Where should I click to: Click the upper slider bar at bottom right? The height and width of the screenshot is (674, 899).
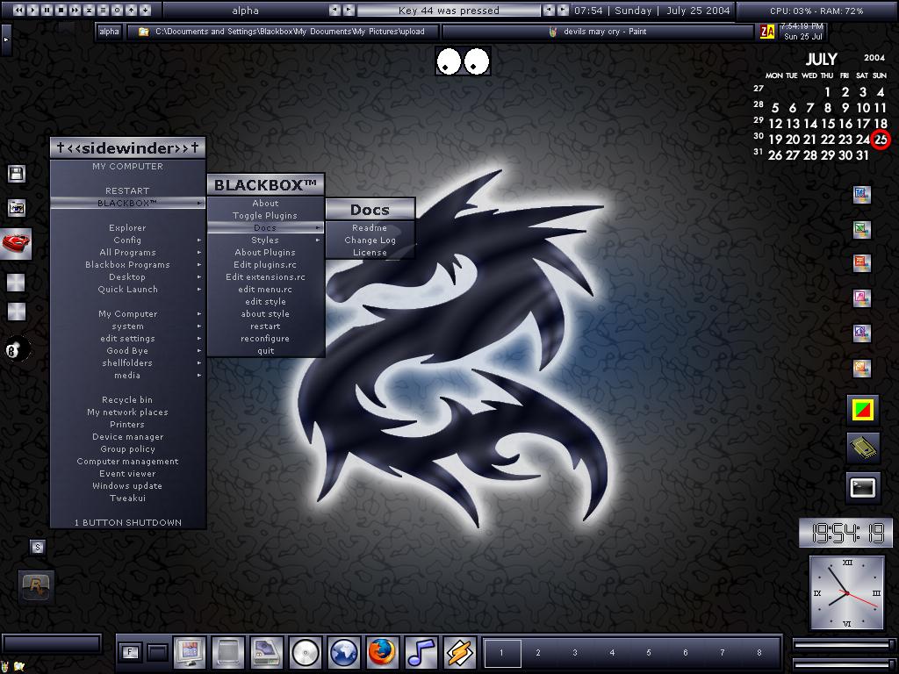(x=843, y=645)
